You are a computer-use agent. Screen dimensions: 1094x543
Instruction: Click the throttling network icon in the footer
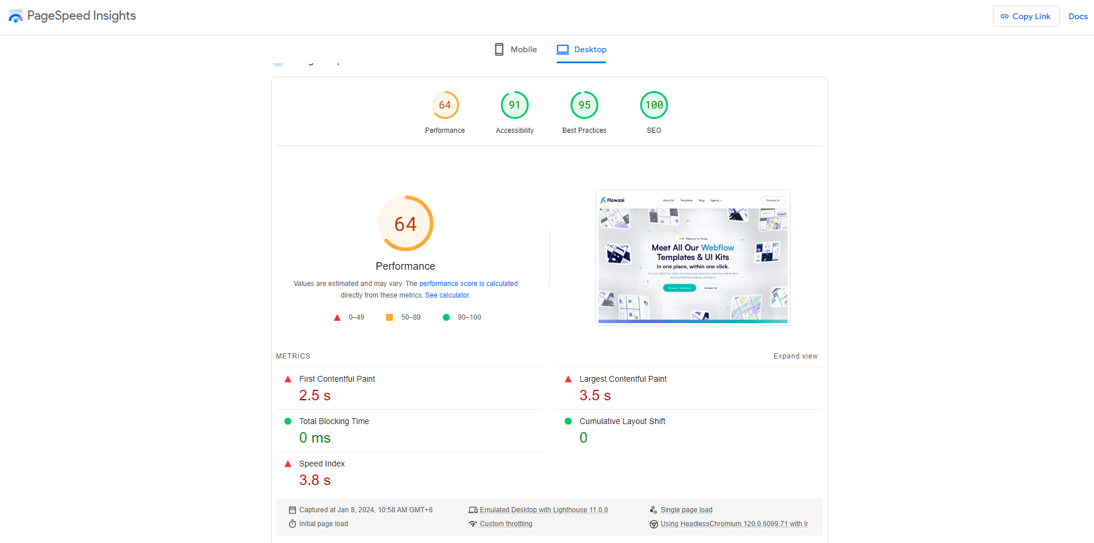click(473, 523)
